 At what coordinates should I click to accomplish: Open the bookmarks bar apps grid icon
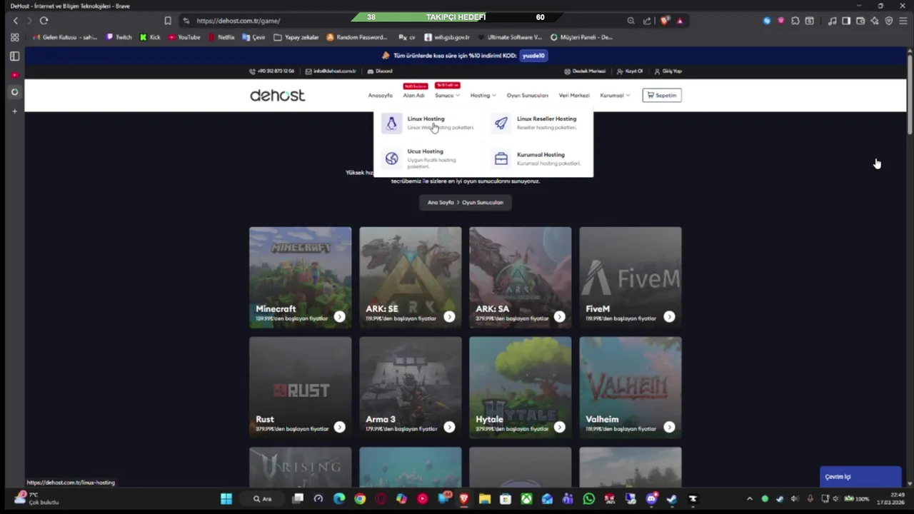(14, 37)
